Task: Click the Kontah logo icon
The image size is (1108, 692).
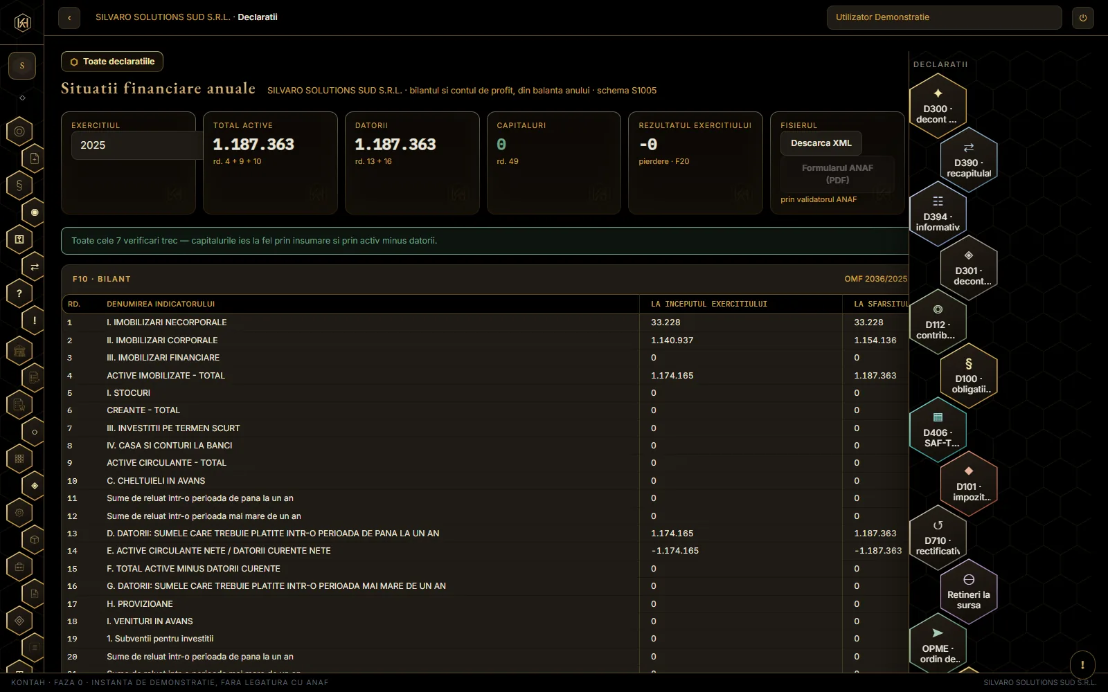Action: click(22, 23)
